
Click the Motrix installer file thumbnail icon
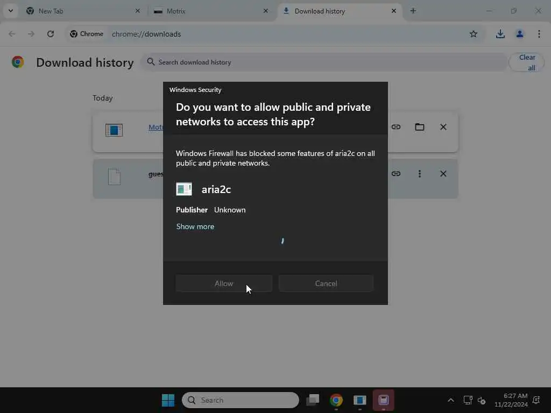[x=114, y=130]
